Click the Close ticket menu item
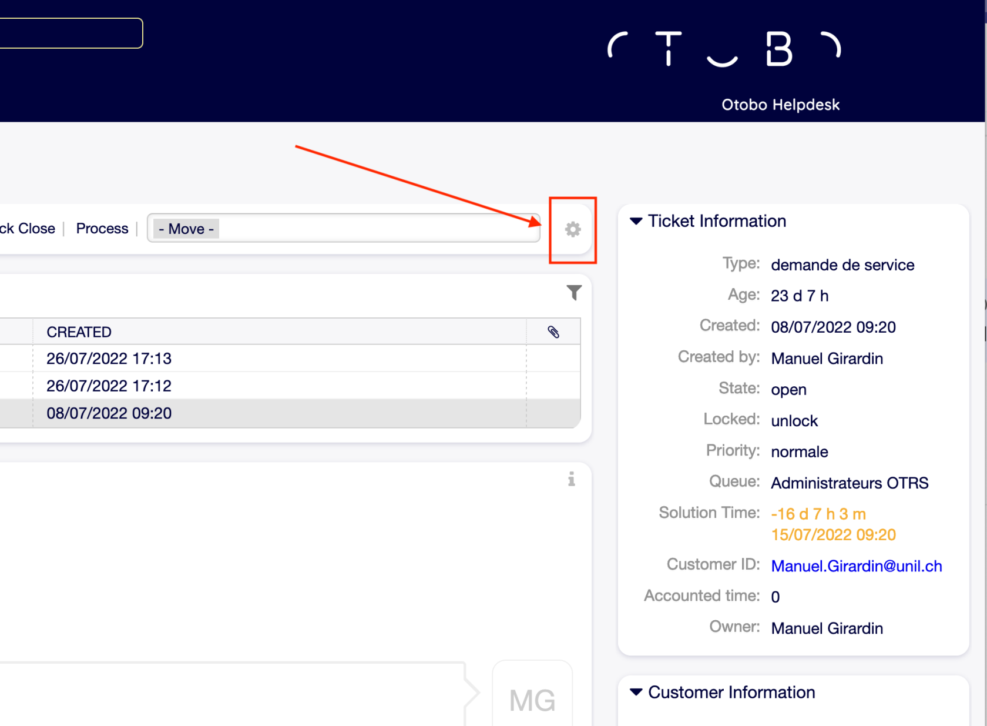 (x=36, y=229)
